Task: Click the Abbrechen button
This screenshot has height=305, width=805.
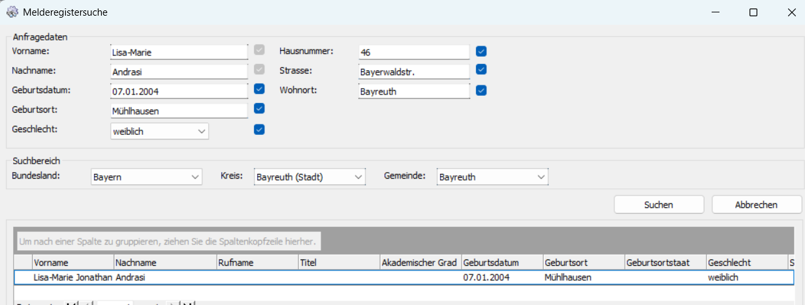Action: click(x=756, y=205)
